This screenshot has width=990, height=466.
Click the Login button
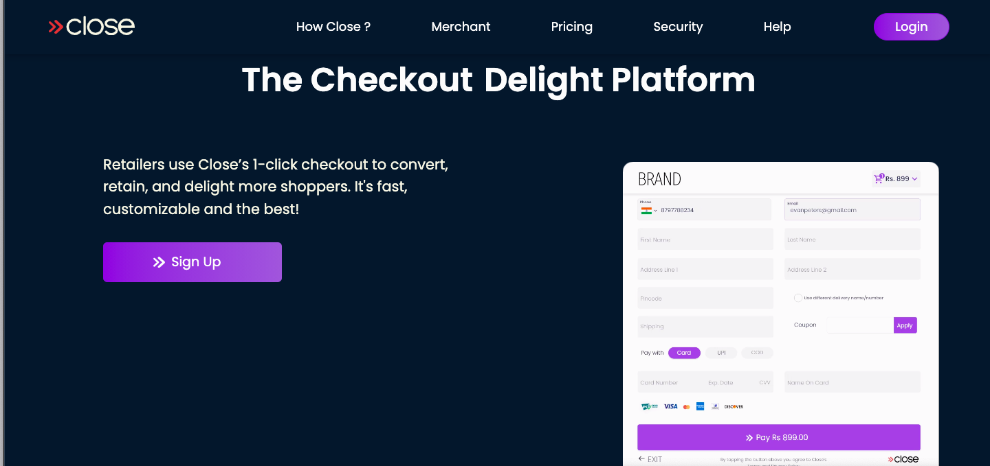click(x=911, y=27)
